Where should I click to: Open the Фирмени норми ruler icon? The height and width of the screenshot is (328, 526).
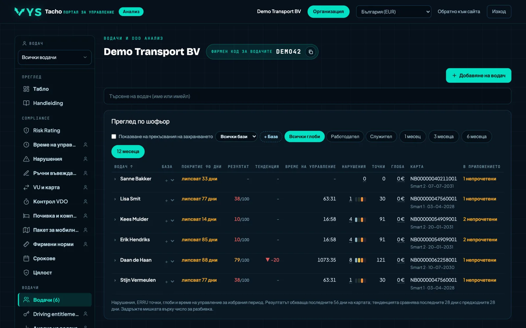click(26, 244)
